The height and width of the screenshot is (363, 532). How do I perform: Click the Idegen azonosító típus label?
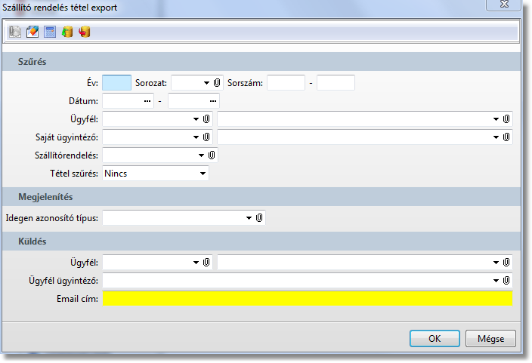[x=52, y=218]
